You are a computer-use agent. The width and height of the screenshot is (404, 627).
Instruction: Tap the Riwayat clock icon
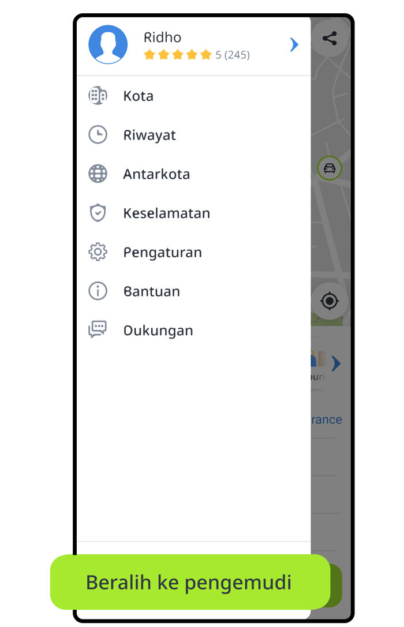(x=98, y=135)
